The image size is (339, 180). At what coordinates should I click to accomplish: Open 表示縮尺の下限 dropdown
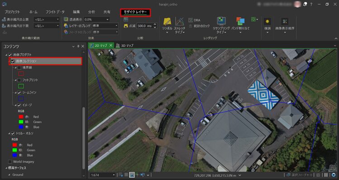pyautogui.click(x=47, y=26)
